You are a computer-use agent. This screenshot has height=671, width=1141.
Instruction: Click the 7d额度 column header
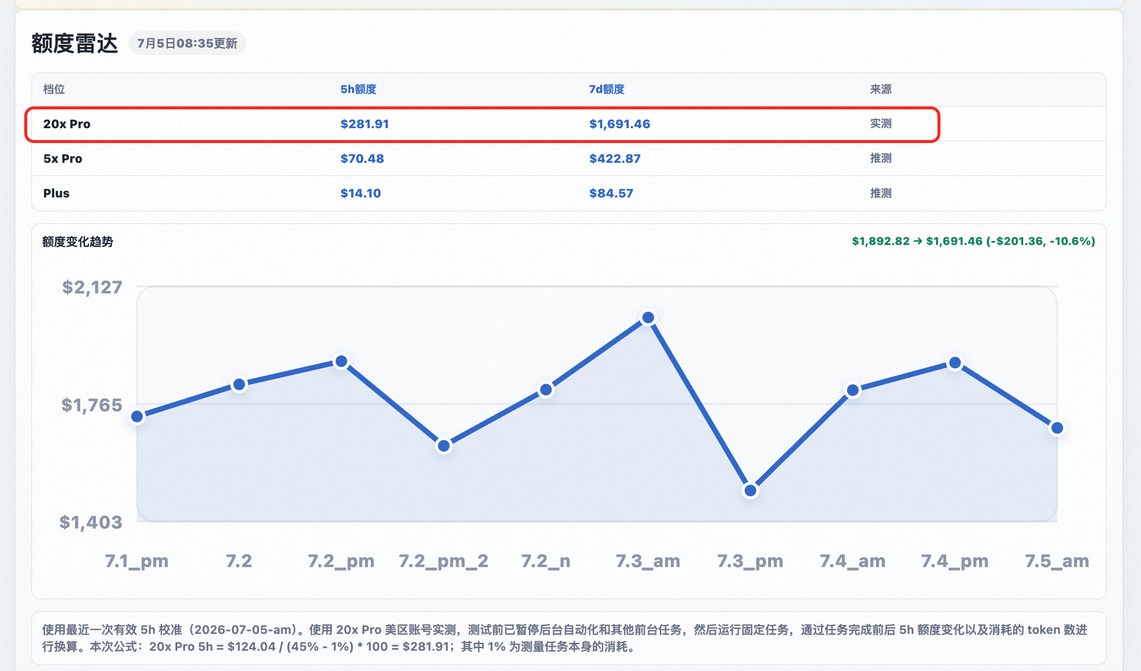click(x=607, y=89)
